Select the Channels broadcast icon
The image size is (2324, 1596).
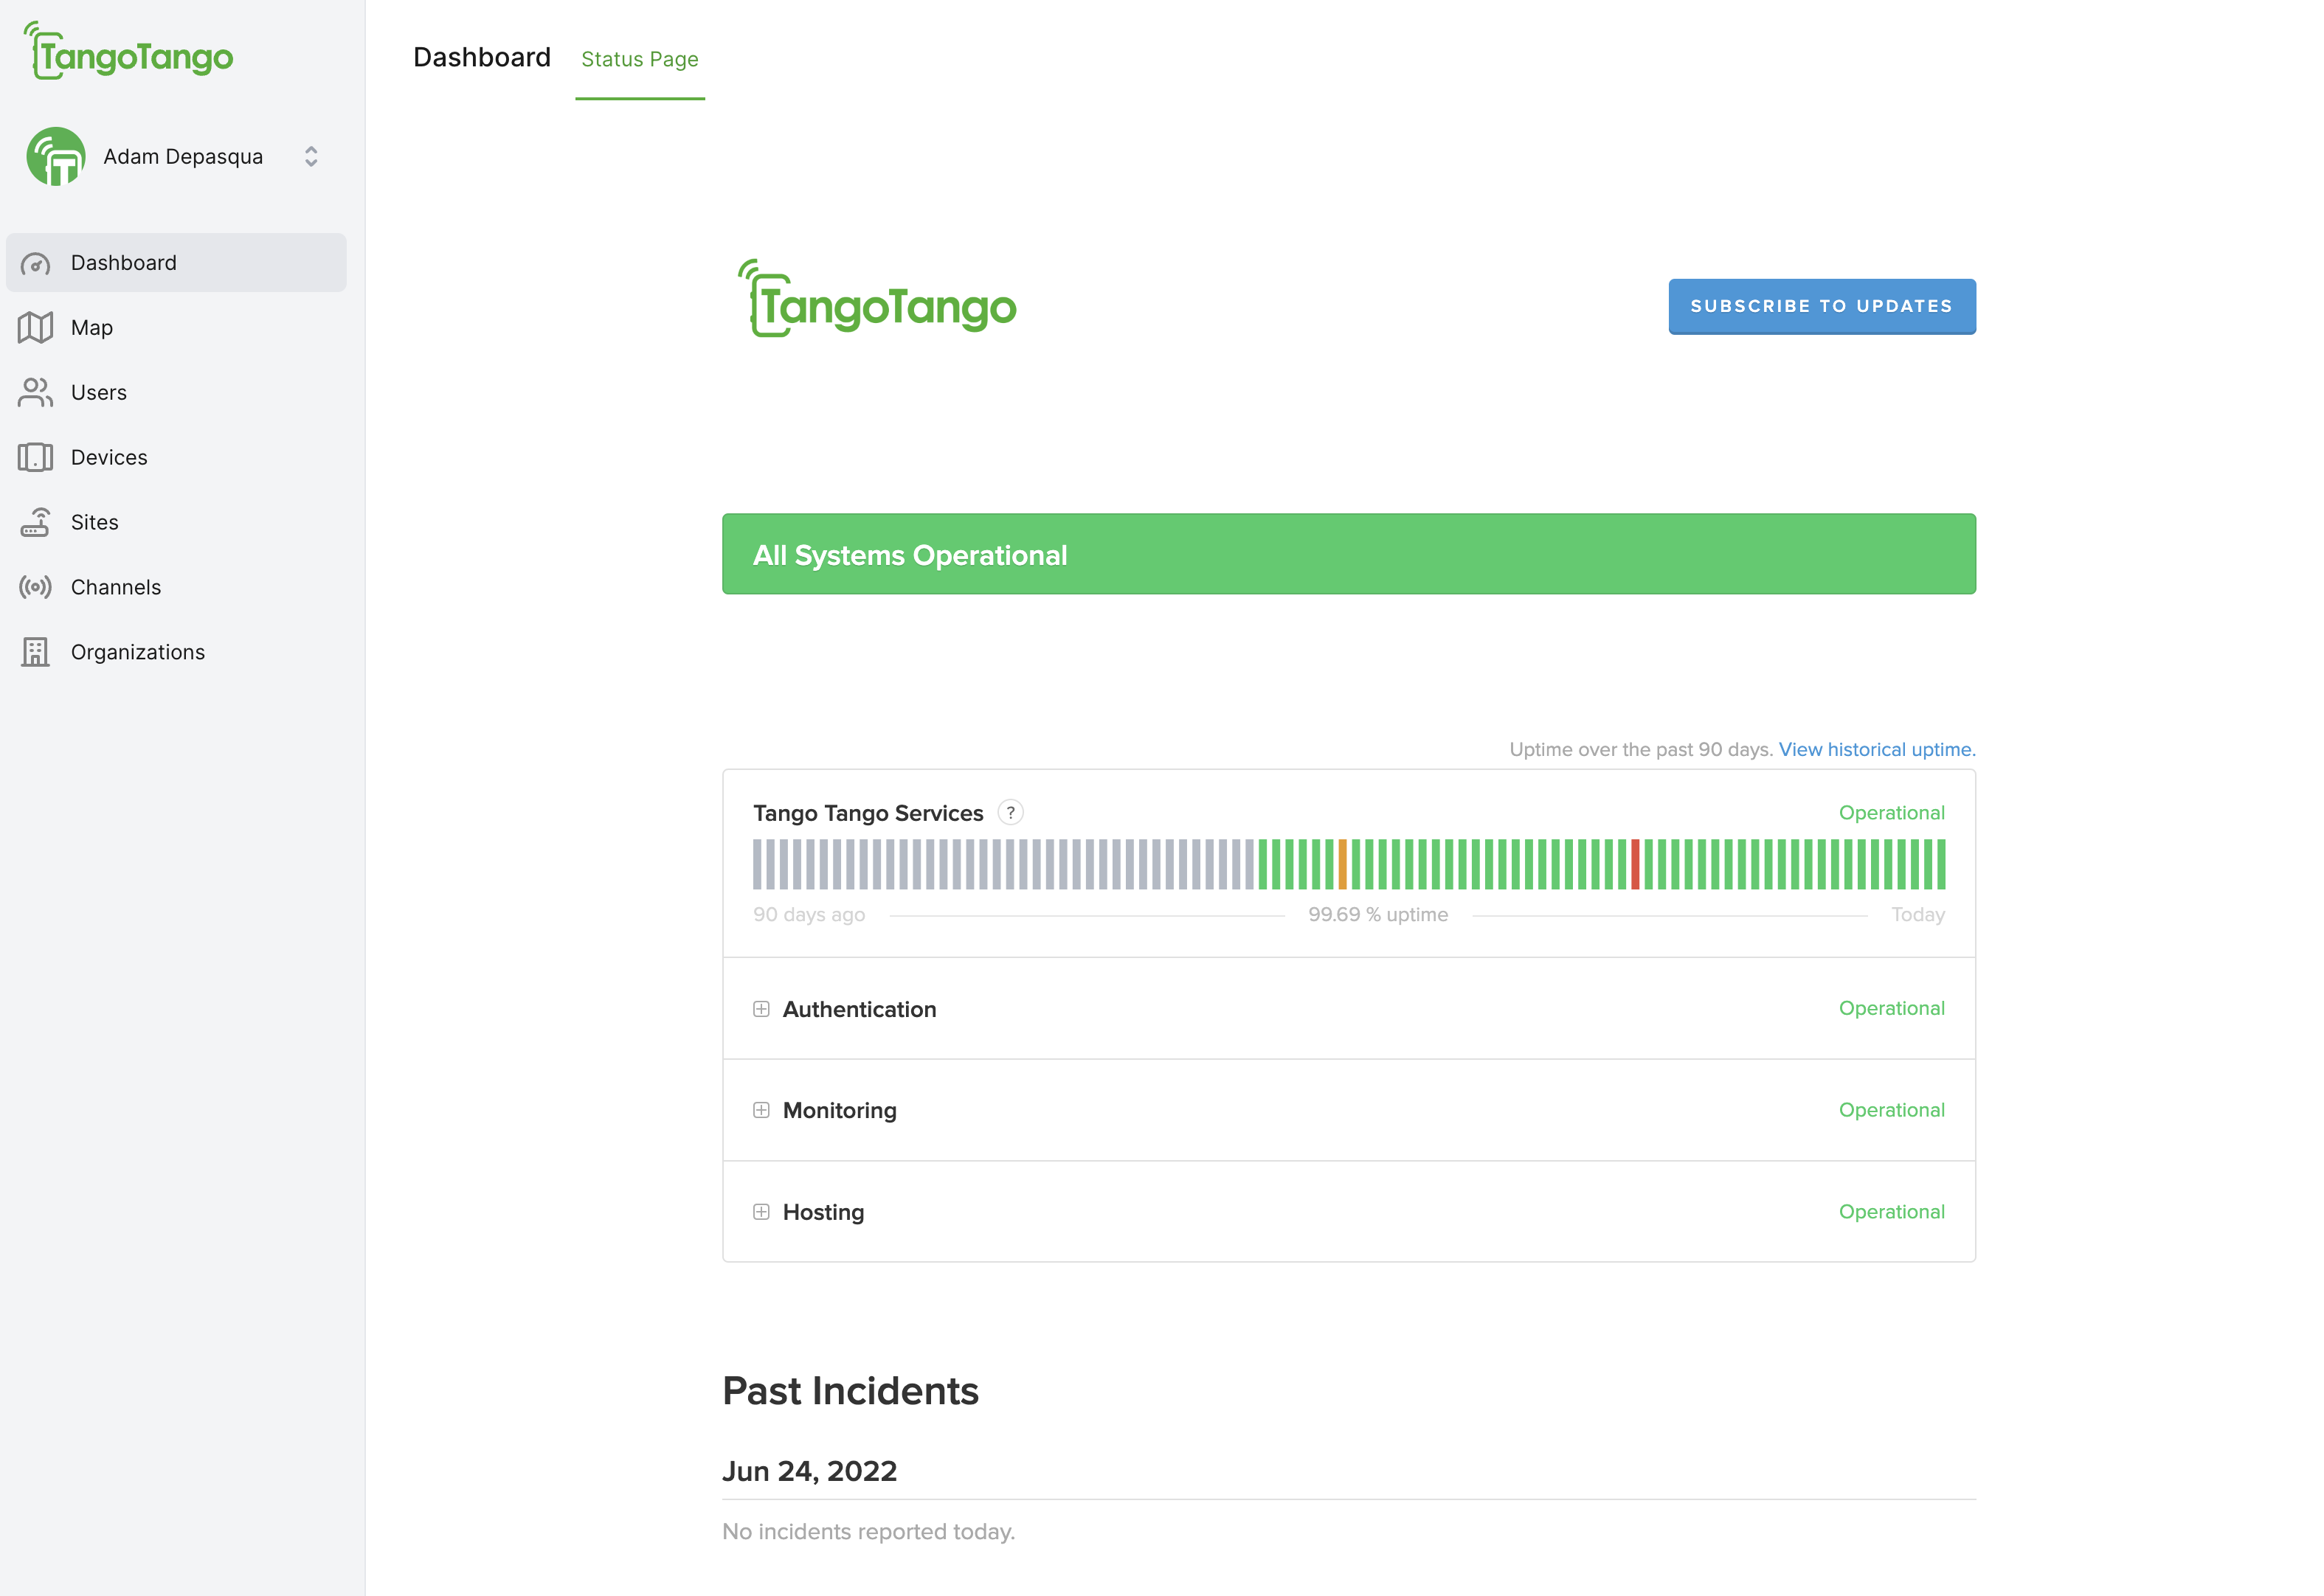tap(35, 588)
